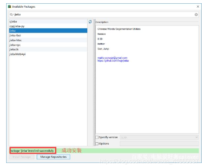Click the package search field
Image resolution: width=202 pixels, height=168 pixels.
pos(104,15)
